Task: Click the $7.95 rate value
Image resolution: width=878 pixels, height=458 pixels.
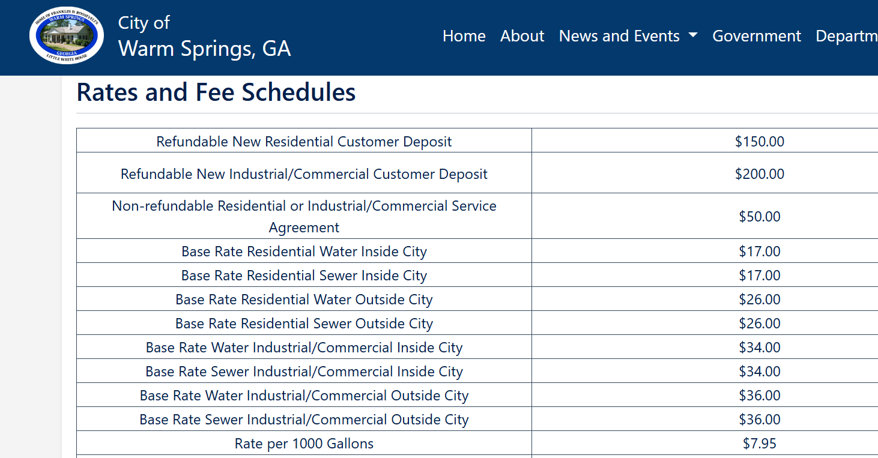Action: point(759,444)
